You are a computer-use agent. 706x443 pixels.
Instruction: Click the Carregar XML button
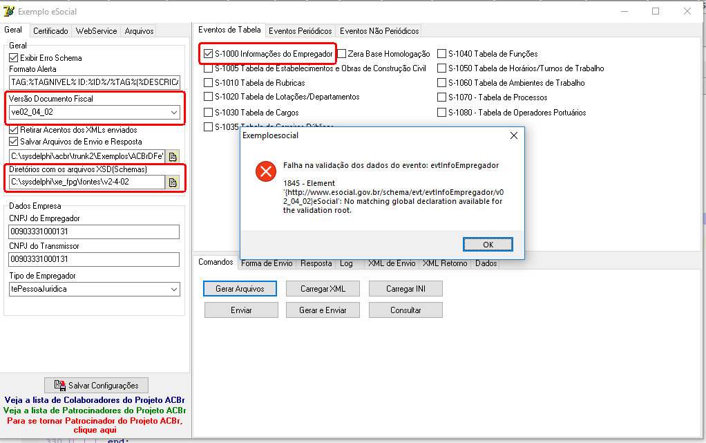(323, 289)
